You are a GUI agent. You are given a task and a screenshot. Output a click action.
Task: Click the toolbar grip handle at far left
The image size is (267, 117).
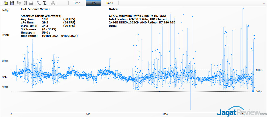1,3
